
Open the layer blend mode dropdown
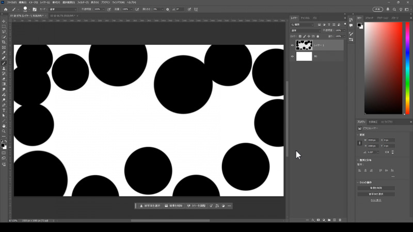[305, 30]
